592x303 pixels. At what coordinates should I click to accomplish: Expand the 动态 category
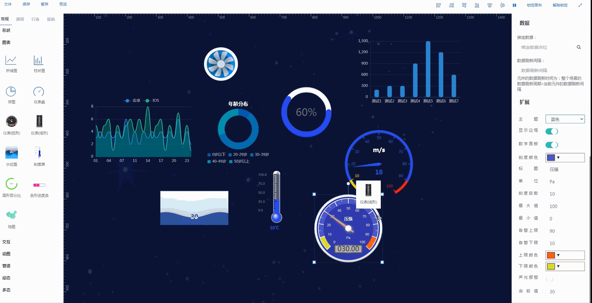[6, 278]
